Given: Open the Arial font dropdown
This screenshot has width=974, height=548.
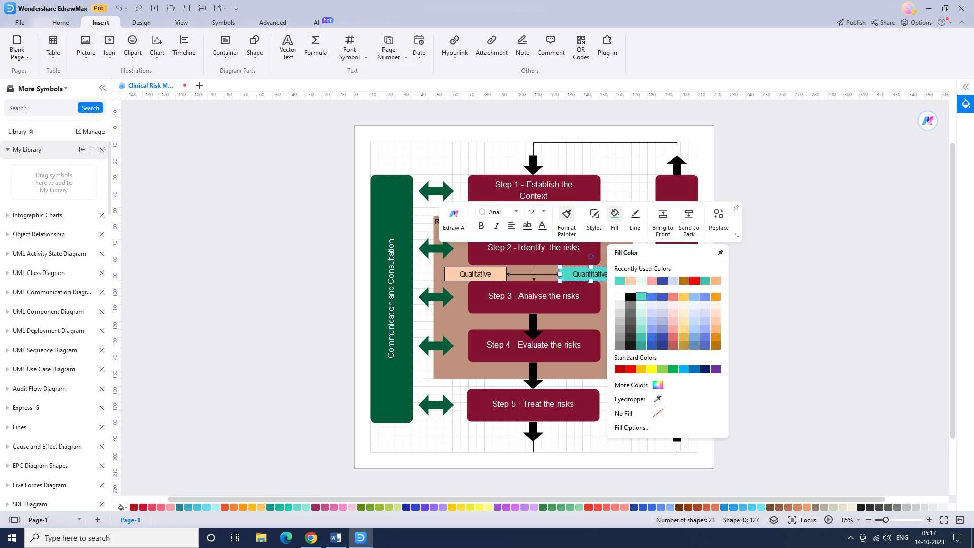Looking at the screenshot, I should click(x=516, y=212).
